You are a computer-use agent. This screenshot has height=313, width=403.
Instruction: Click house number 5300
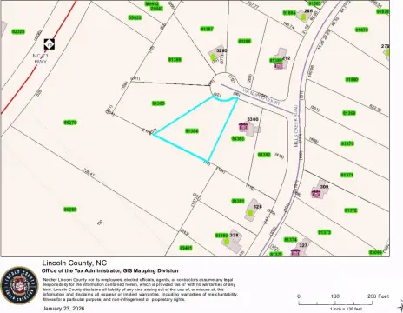coord(253,119)
